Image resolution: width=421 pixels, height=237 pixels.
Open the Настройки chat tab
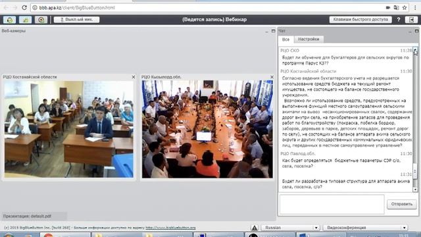(x=309, y=39)
